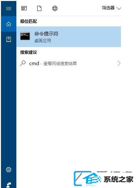Open the Notebook icon in sidebar
This screenshot has width=136, height=188.
coord(9,39)
